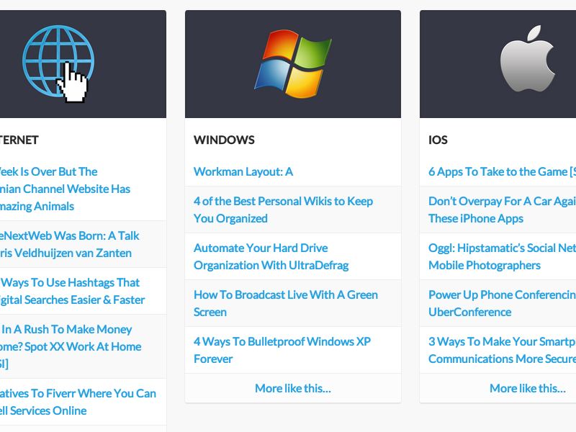Open 'Channel Website Has Amazing Animals' article

pyautogui.click(x=65, y=189)
